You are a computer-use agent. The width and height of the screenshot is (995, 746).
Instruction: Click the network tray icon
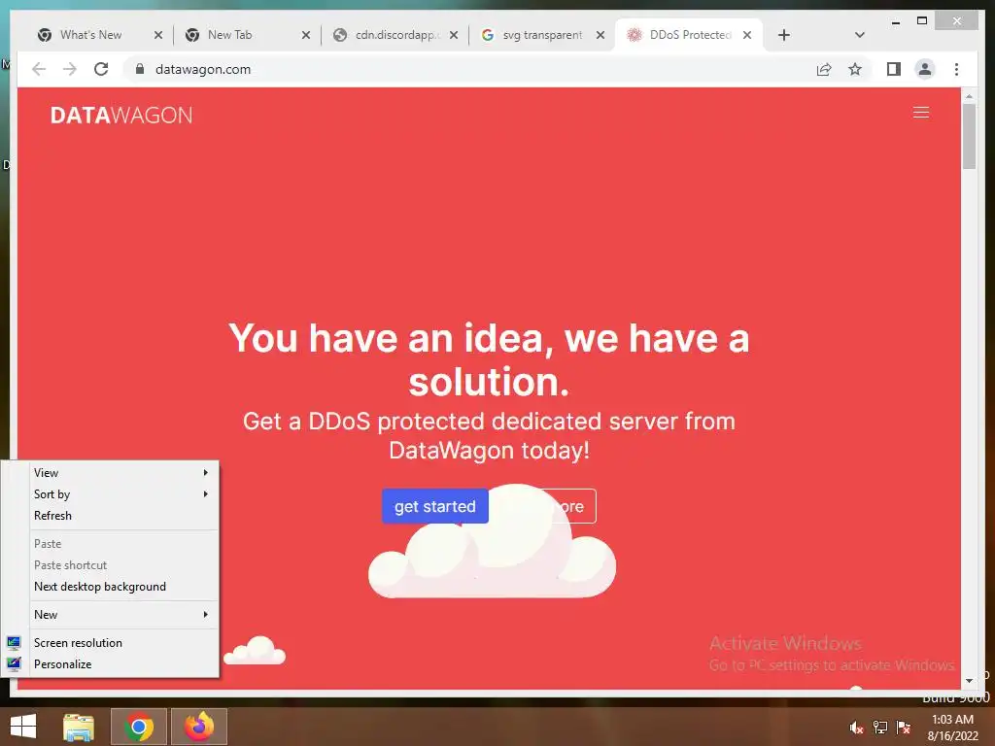pyautogui.click(x=880, y=728)
